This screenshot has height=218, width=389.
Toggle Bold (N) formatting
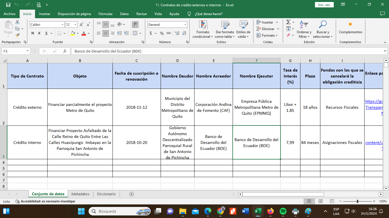[x=33, y=33]
